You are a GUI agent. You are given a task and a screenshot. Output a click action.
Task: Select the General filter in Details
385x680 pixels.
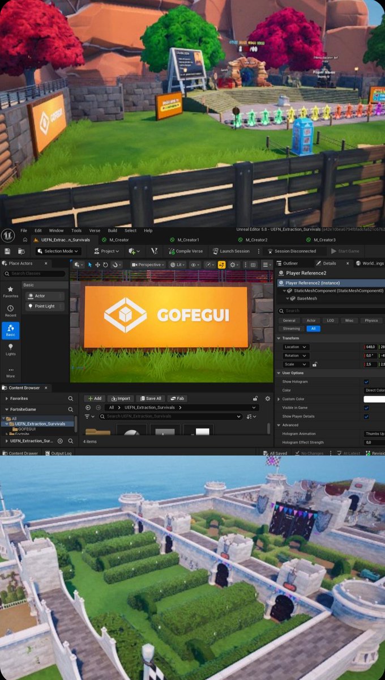[x=289, y=320]
